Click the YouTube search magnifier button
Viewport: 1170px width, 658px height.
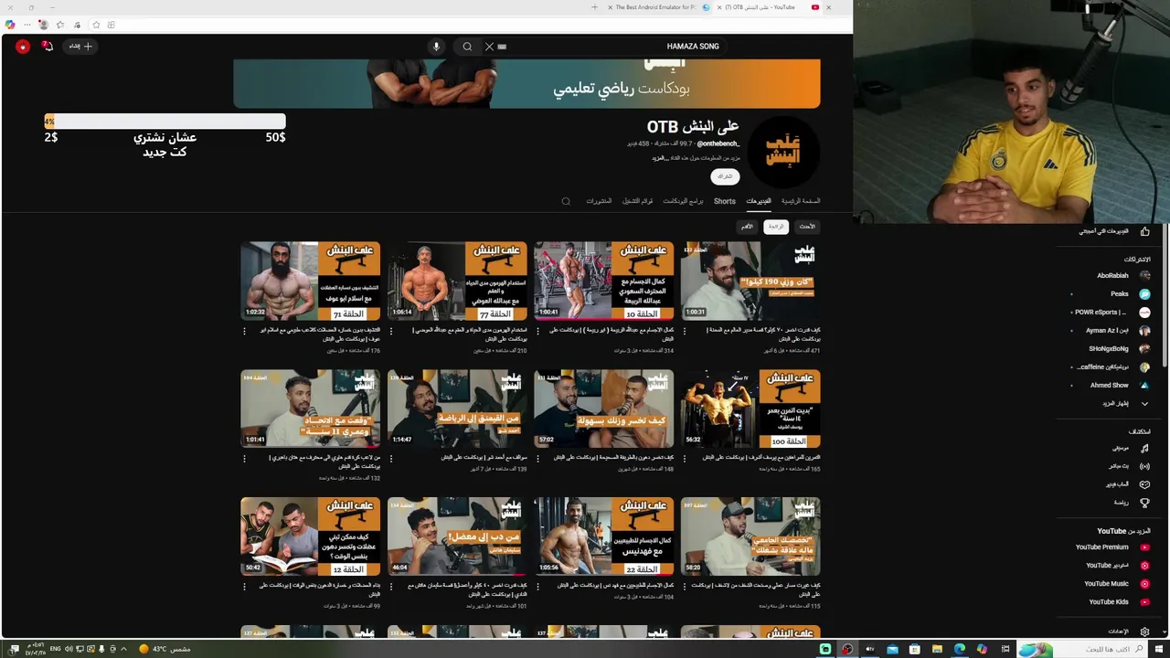(x=467, y=47)
